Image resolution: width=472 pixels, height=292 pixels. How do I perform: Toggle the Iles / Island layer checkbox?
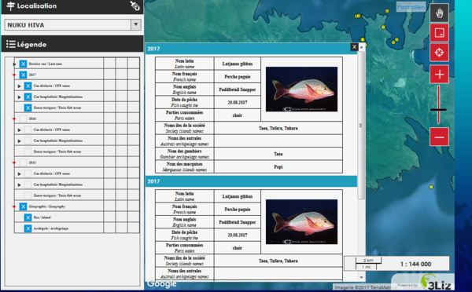coord(28,217)
